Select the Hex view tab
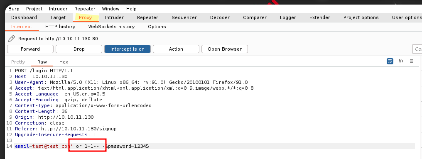 64,62
